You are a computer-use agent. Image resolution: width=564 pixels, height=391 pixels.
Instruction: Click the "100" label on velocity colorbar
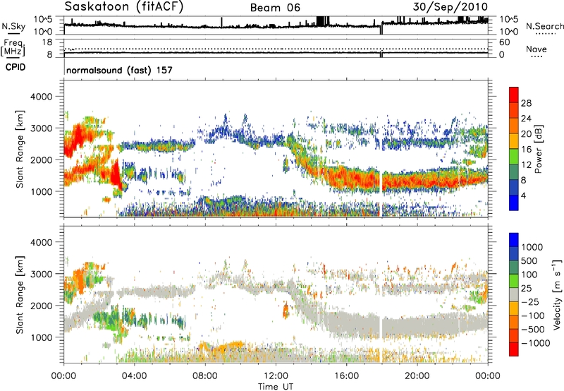pos(529,275)
